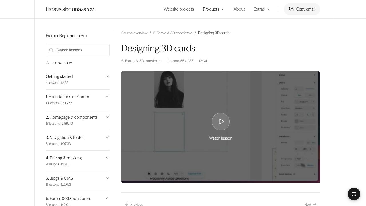Expand 2. Homepage & components chevron
The height and width of the screenshot is (206, 366).
pos(107,117)
